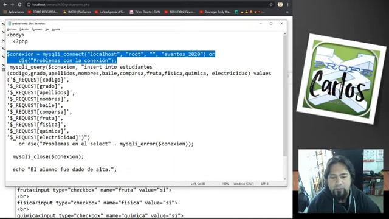Open the Descargar Emily bookmark
389x219 pixels.
coord(215,12)
